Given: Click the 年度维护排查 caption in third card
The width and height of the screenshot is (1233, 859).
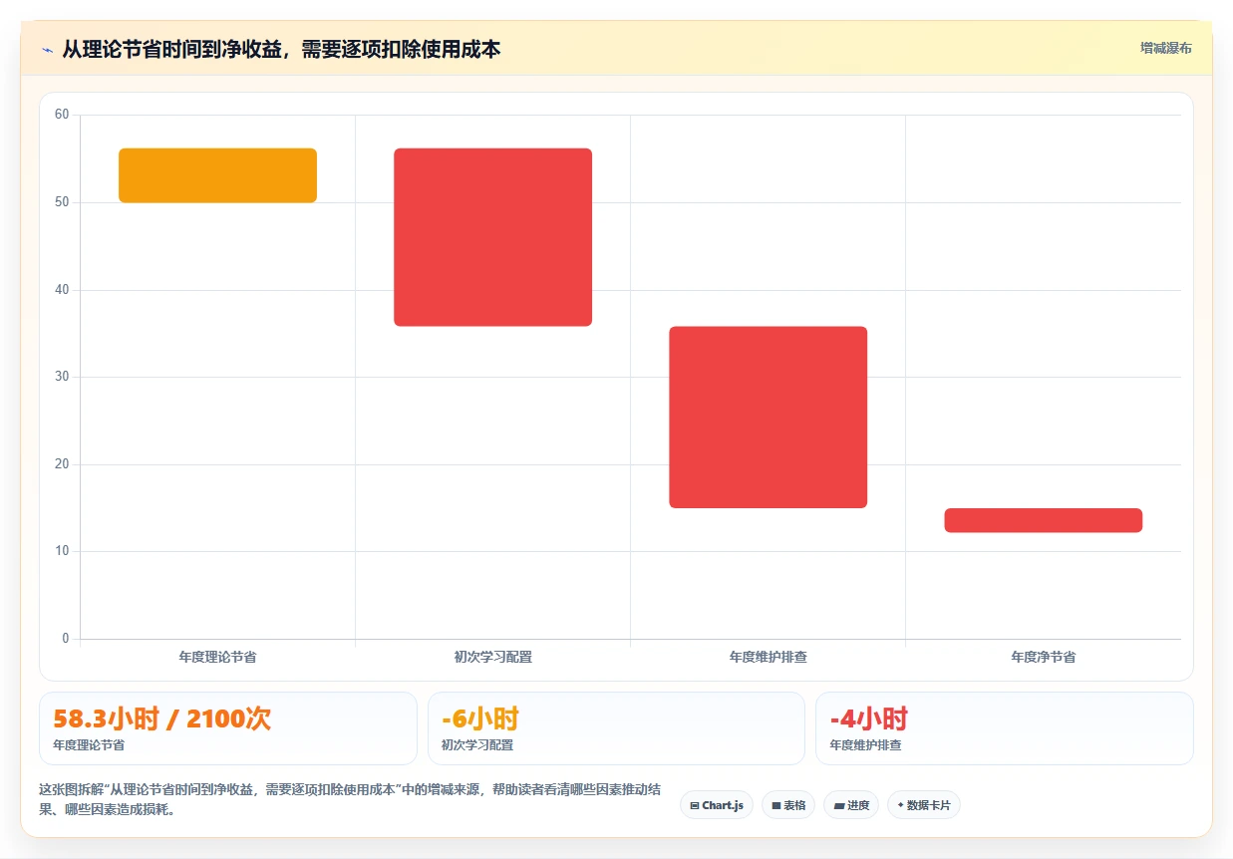Looking at the screenshot, I should (865, 744).
